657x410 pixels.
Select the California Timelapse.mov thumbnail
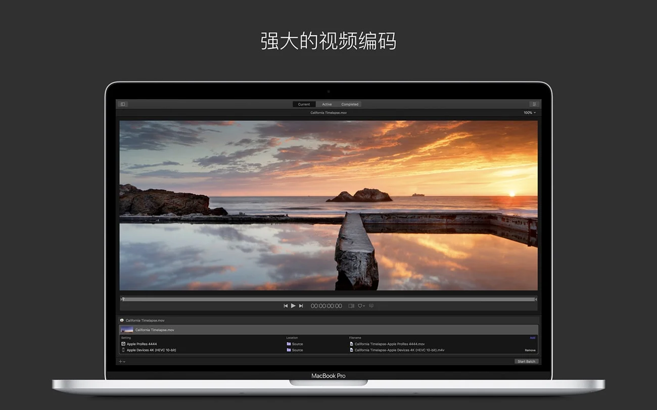(126, 330)
